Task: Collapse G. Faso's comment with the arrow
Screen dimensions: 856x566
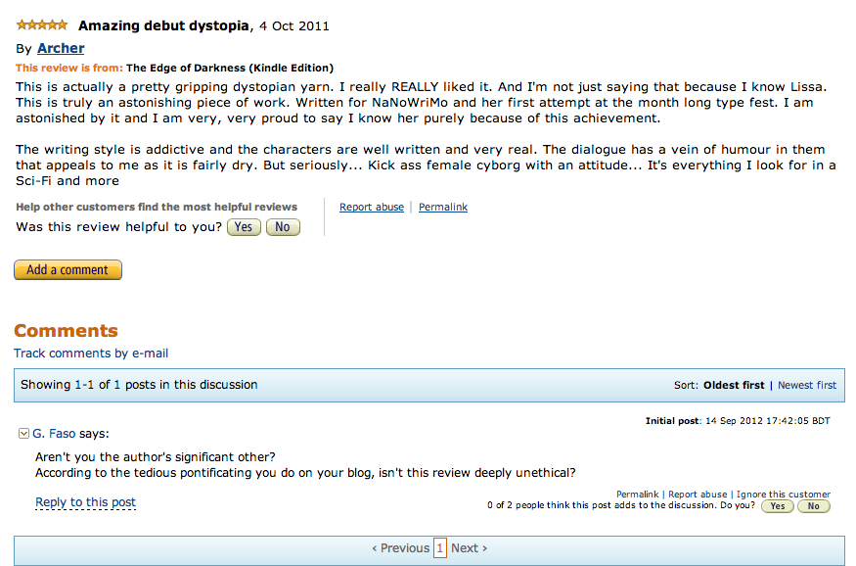Action: point(23,433)
